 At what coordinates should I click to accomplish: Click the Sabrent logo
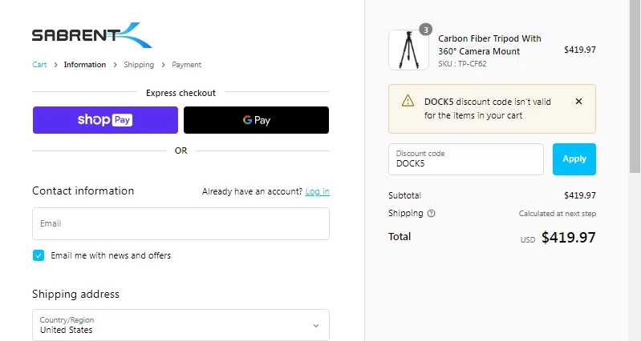pos(92,35)
